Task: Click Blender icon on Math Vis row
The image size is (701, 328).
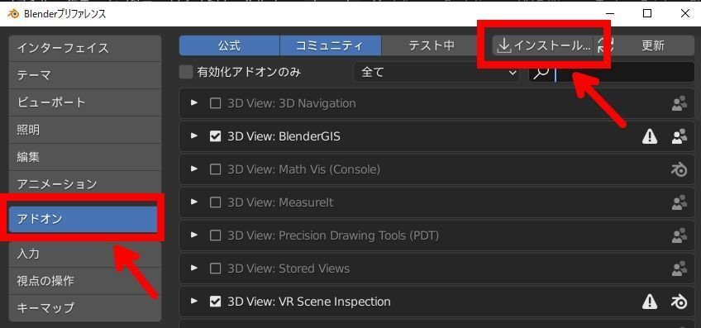Action: pos(680,170)
